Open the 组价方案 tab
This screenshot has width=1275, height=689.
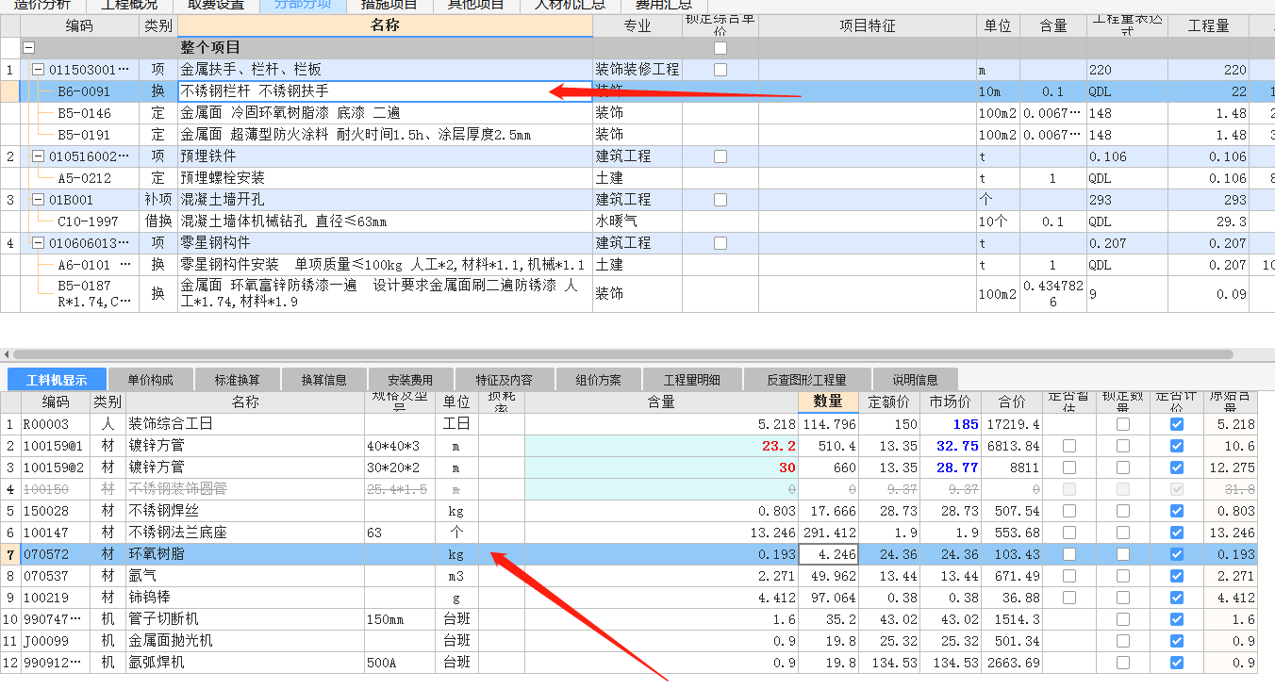[599, 380]
